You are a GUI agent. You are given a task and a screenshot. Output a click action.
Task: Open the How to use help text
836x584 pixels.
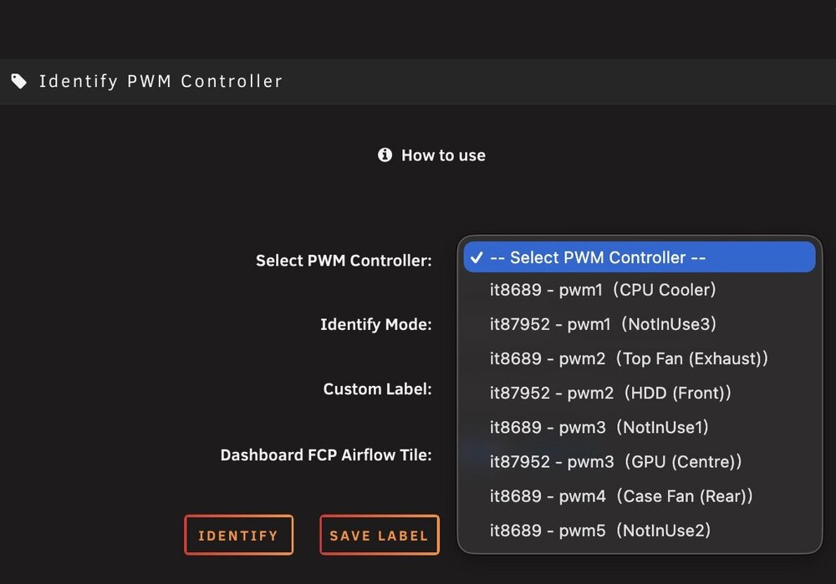tap(443, 155)
